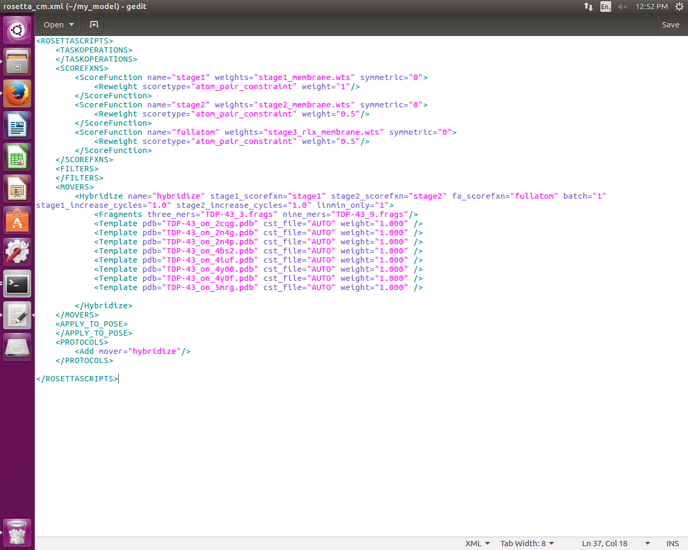The width and height of the screenshot is (688, 550).
Task: Toggle INS insert/overwrite mode indicator
Action: click(x=672, y=544)
